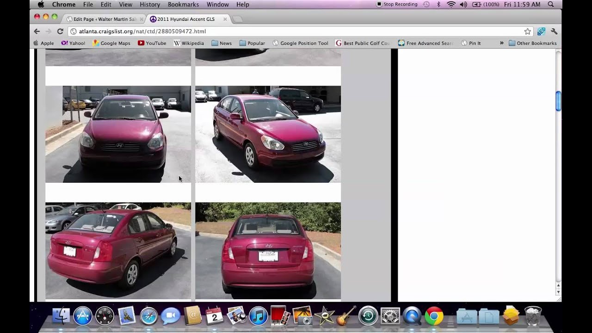Open Spotlight search magnifier in menu bar
592x333 pixels.
(550, 4)
